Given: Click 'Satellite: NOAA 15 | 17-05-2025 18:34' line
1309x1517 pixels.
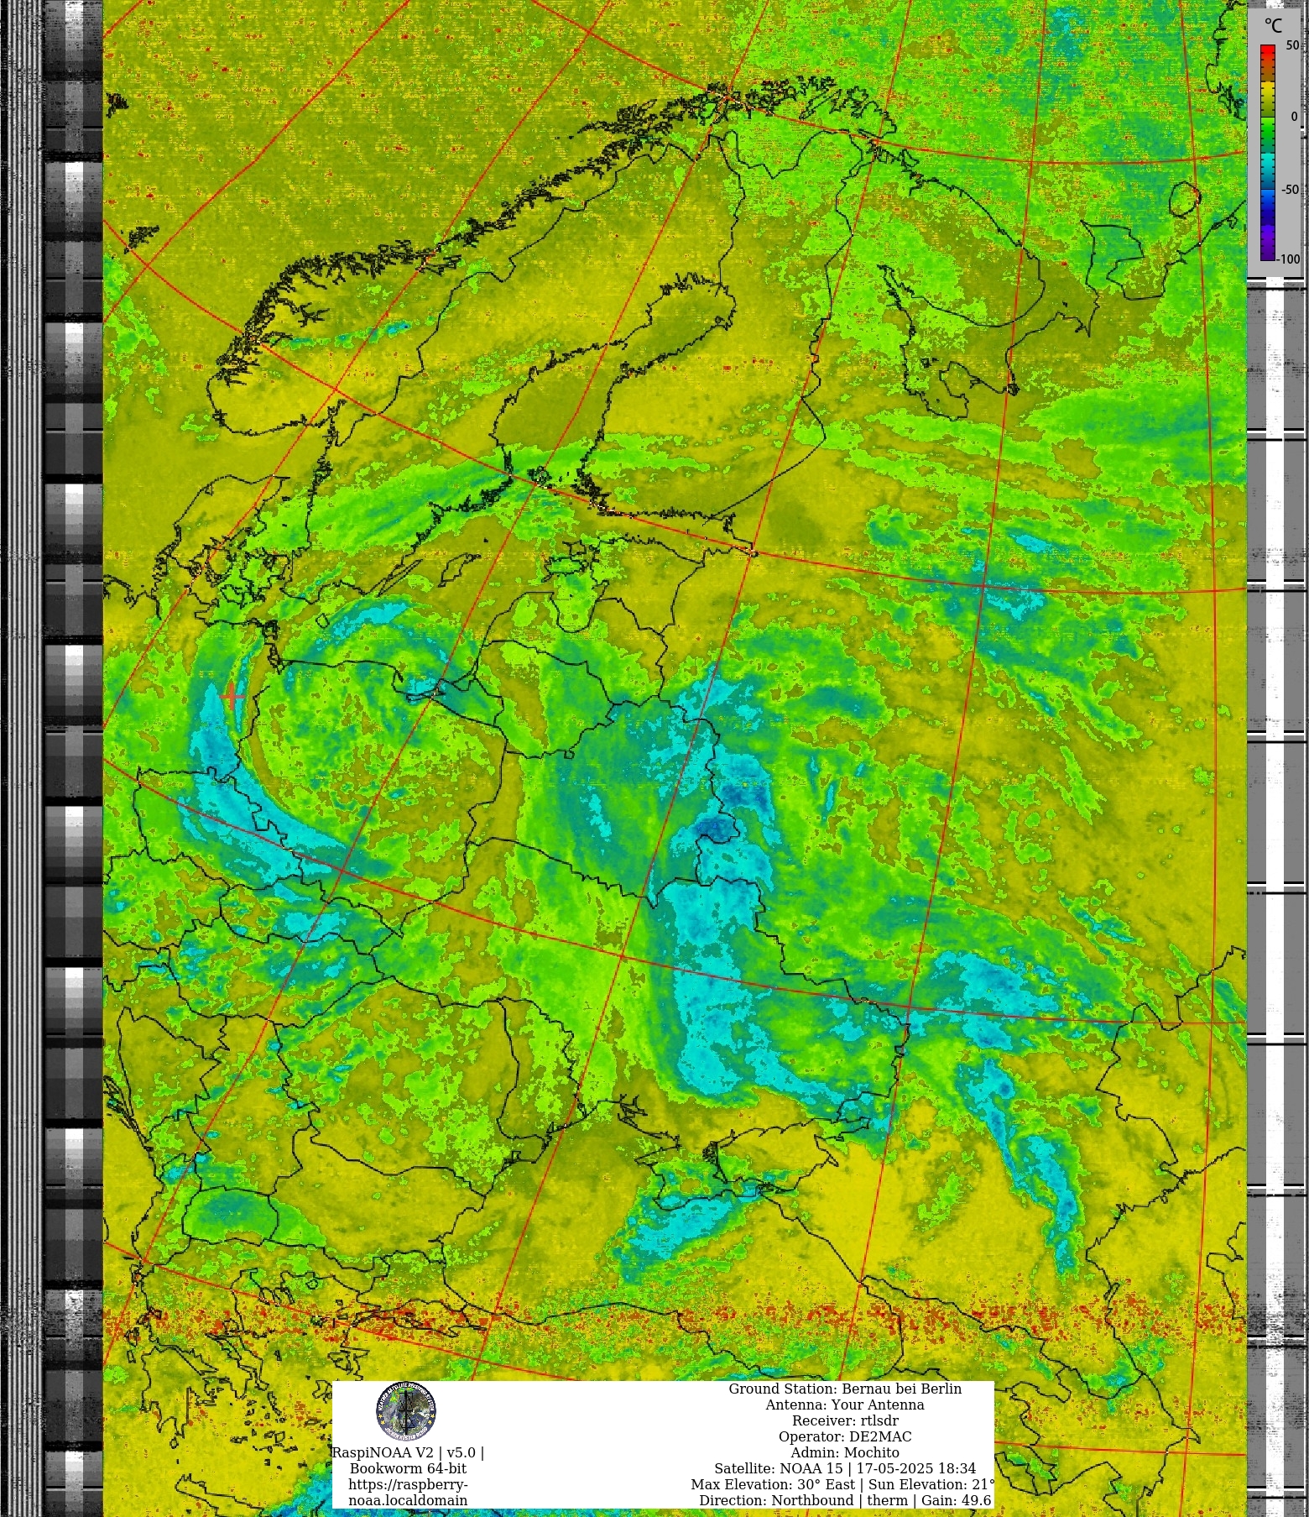Looking at the screenshot, I should pos(845,1468).
